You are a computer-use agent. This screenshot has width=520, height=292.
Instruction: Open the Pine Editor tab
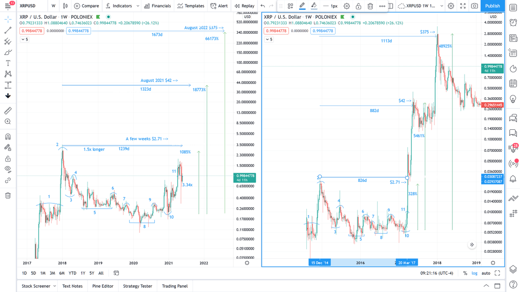pos(103,286)
